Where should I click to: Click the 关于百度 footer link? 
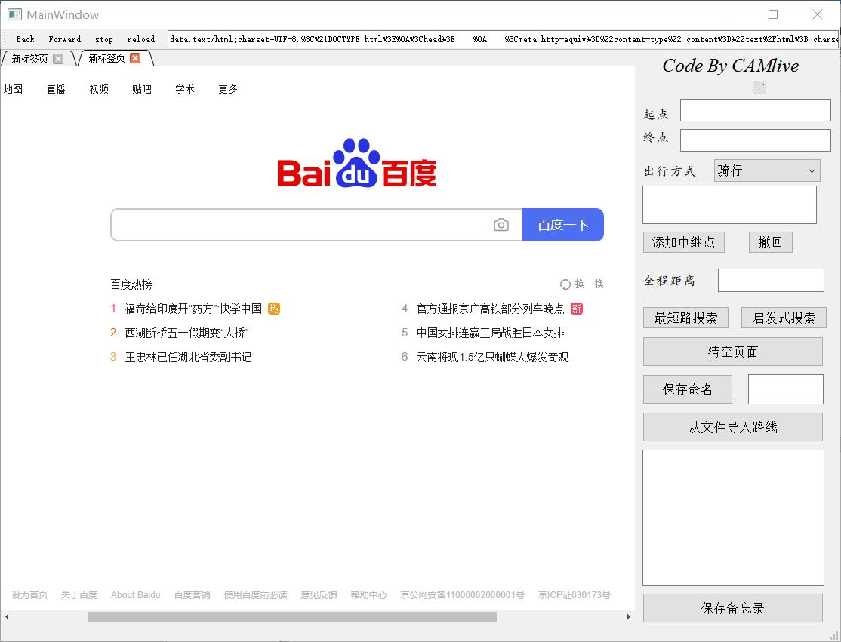[79, 594]
